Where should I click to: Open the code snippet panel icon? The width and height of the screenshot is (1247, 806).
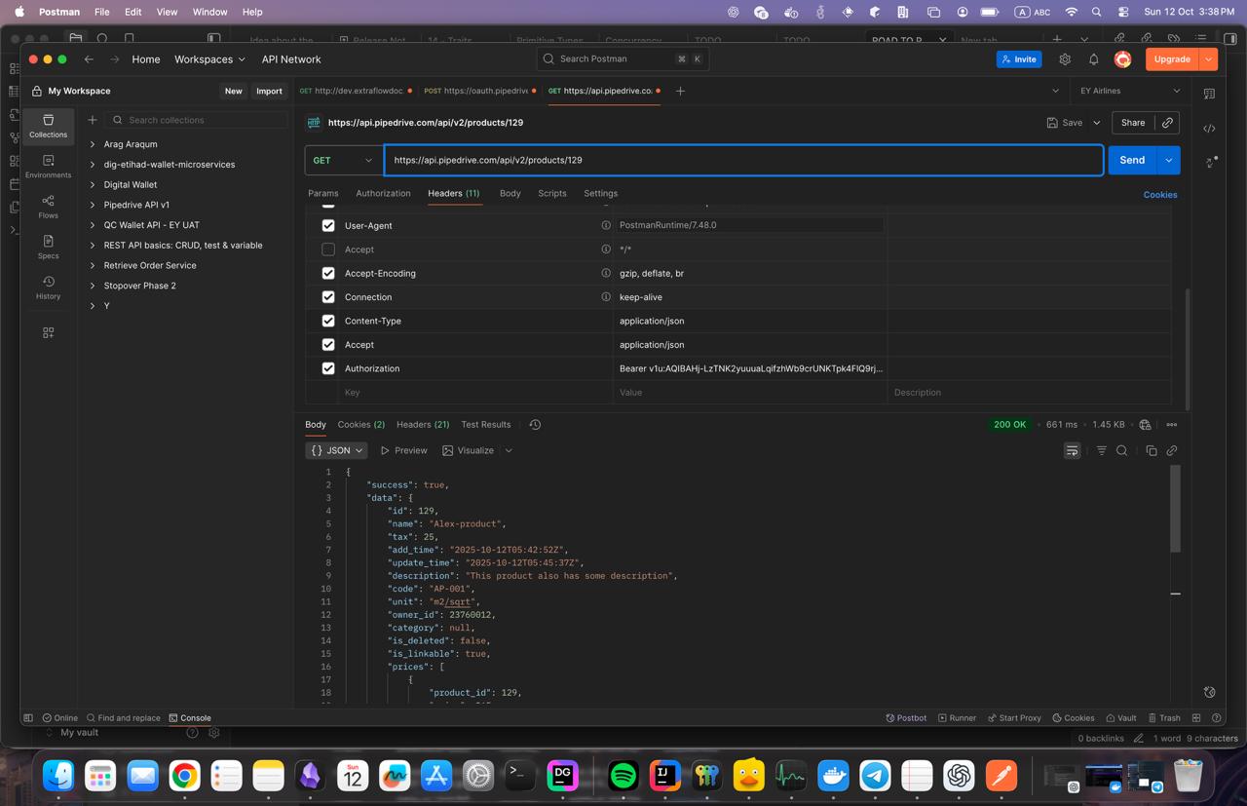1209,129
